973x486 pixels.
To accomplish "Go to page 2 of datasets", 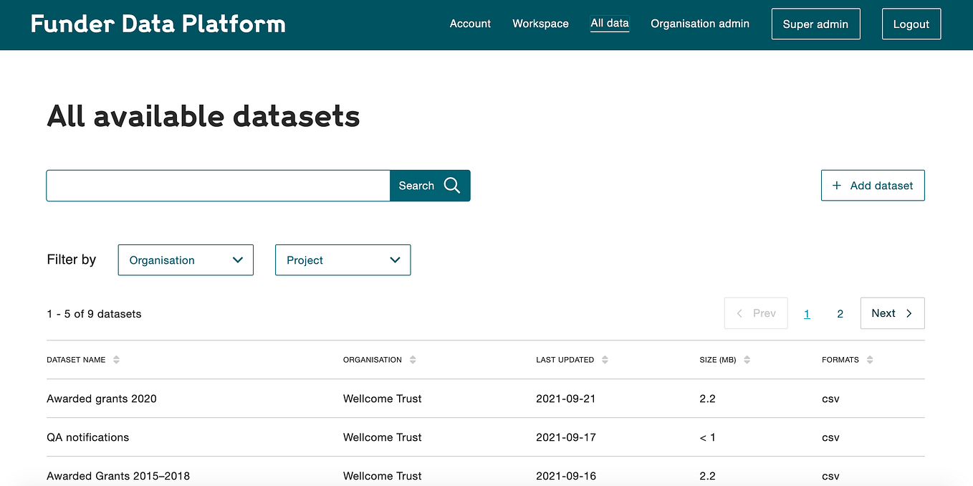I will pos(840,313).
